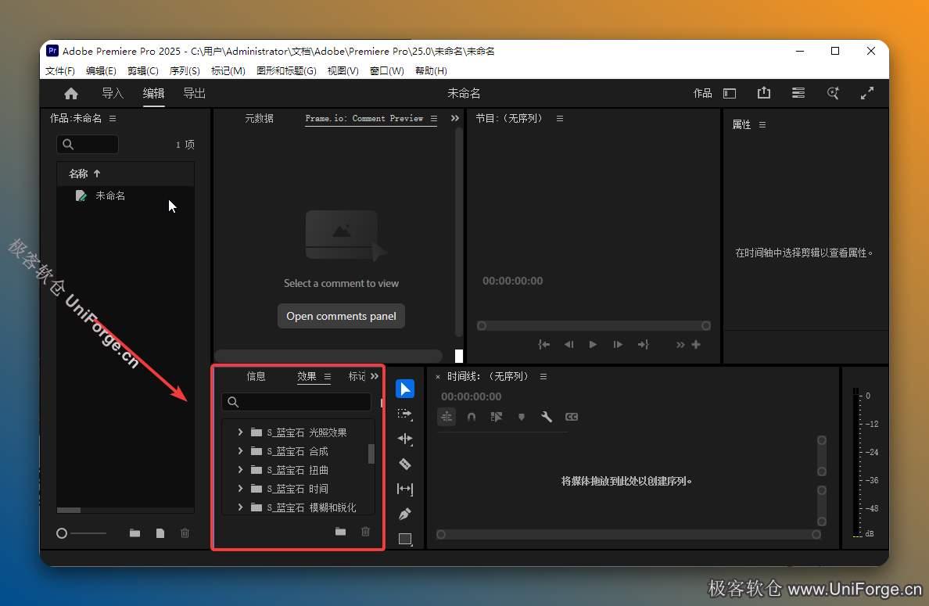Toggle full screen video output icon
This screenshot has height=606, width=929.
(x=866, y=93)
